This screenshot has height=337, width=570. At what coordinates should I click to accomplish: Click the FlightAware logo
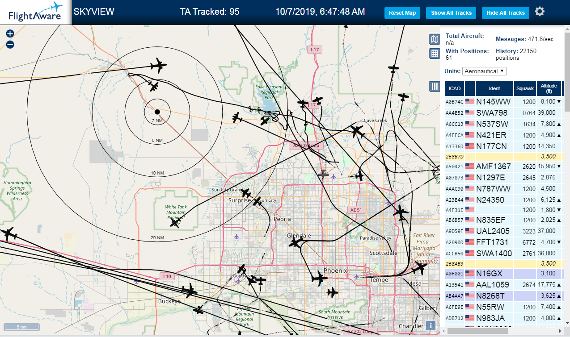(36, 12)
